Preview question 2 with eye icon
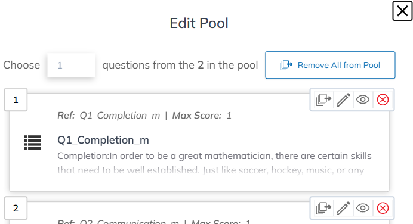Screen dimensions: 413x224 [363, 208]
